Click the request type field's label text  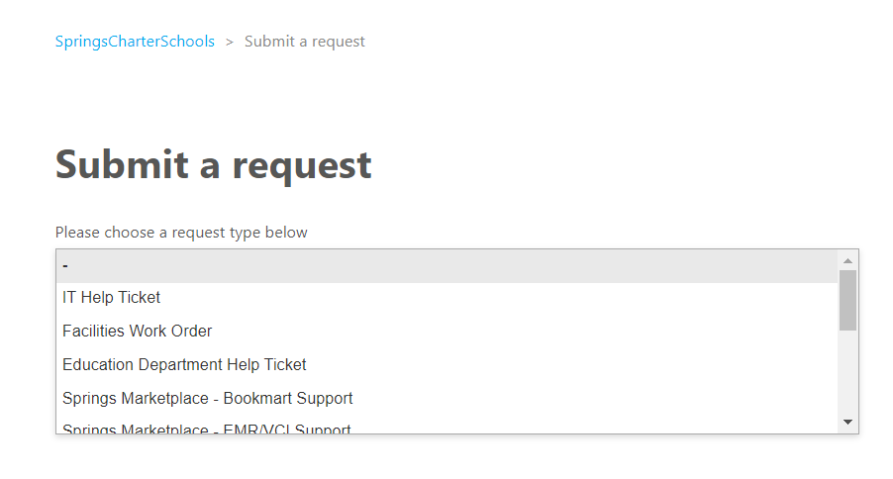[181, 233]
